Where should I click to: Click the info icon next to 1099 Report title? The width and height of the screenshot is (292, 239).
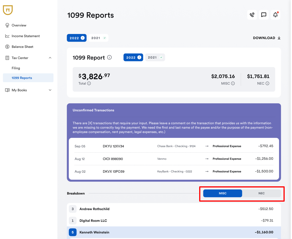(x=109, y=57)
